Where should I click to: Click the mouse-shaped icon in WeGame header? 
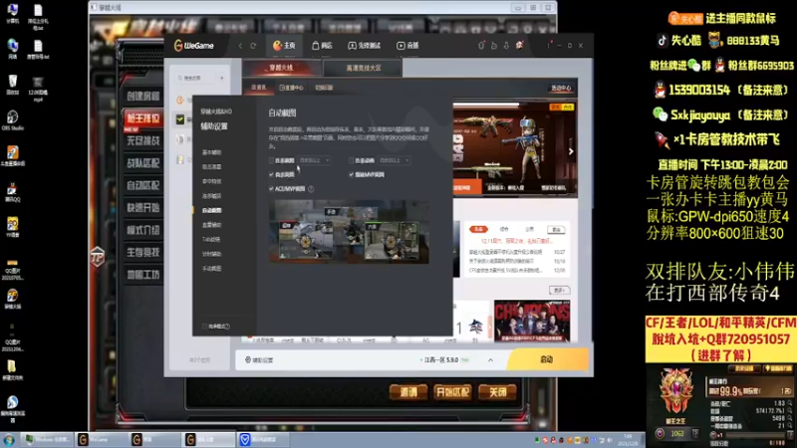pos(481,45)
